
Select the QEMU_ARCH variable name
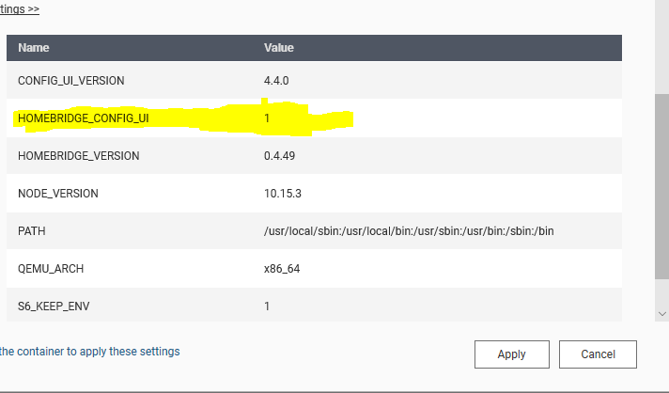point(51,269)
